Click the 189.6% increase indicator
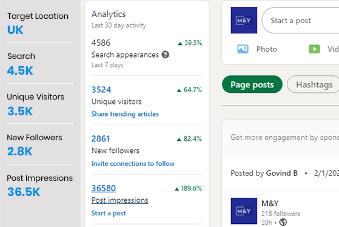Viewport: 339px width, 227px height. [x=189, y=188]
